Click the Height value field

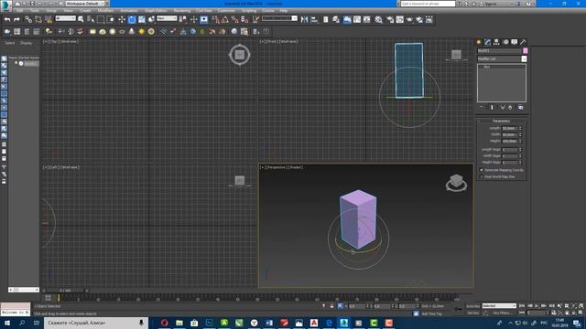(x=509, y=141)
